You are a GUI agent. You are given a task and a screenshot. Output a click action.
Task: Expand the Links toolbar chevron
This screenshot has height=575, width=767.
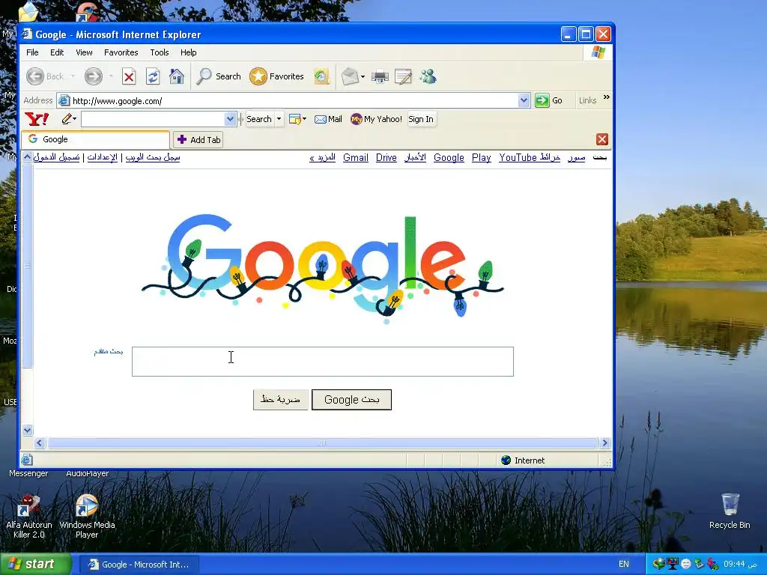[607, 97]
